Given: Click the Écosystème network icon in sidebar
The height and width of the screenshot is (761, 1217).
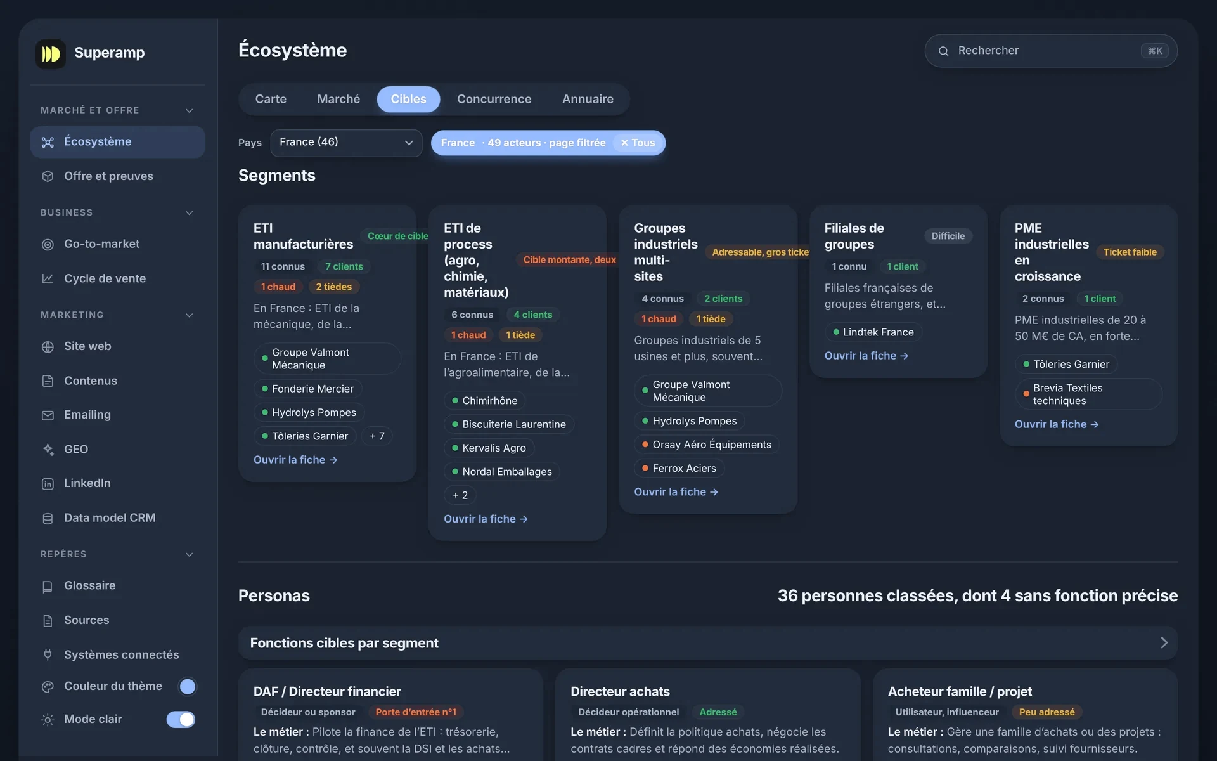Looking at the screenshot, I should pos(48,142).
